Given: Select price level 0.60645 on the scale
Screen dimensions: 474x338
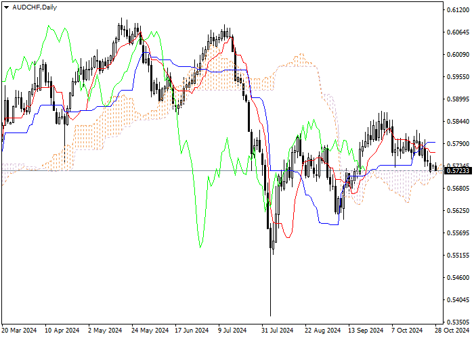Looking at the screenshot, I should pyautogui.click(x=458, y=32).
